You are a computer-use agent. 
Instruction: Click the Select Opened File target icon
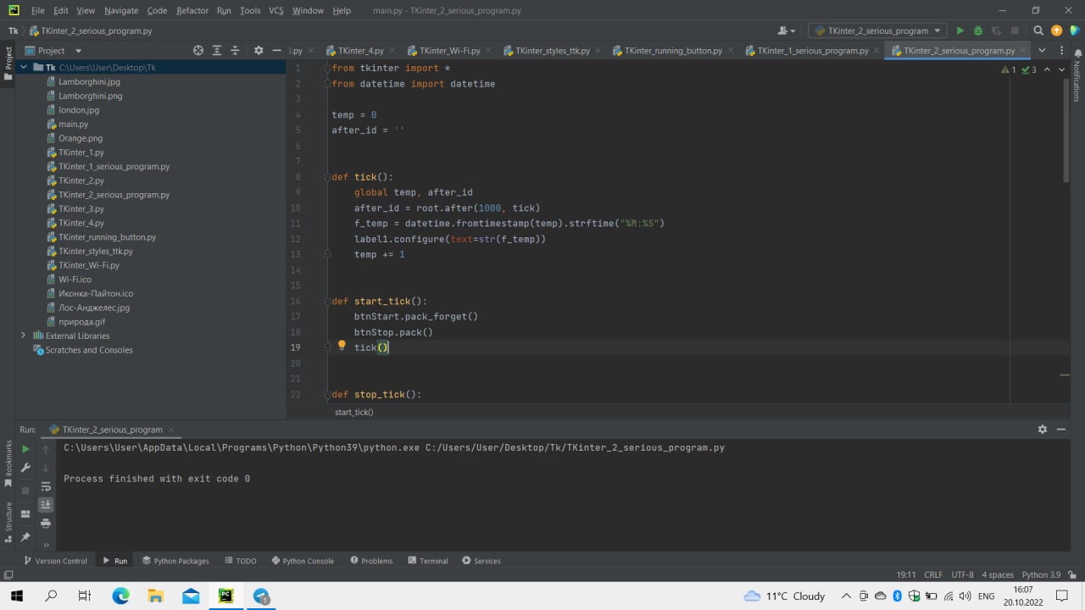coord(198,50)
